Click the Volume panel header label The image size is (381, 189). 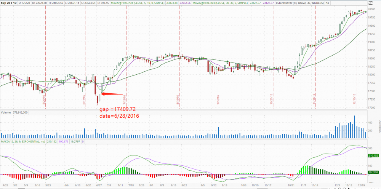pos(5,112)
